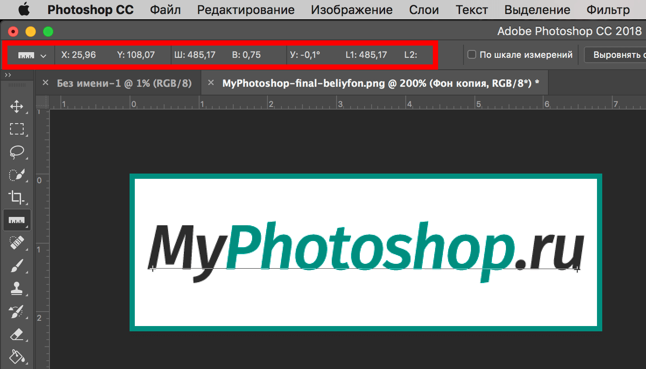This screenshot has width=646, height=369.
Task: Select the Brush tool
Action: click(17, 266)
